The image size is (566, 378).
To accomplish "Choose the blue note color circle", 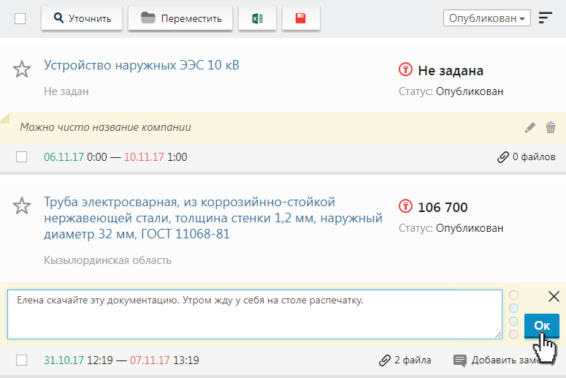I will click(x=513, y=309).
